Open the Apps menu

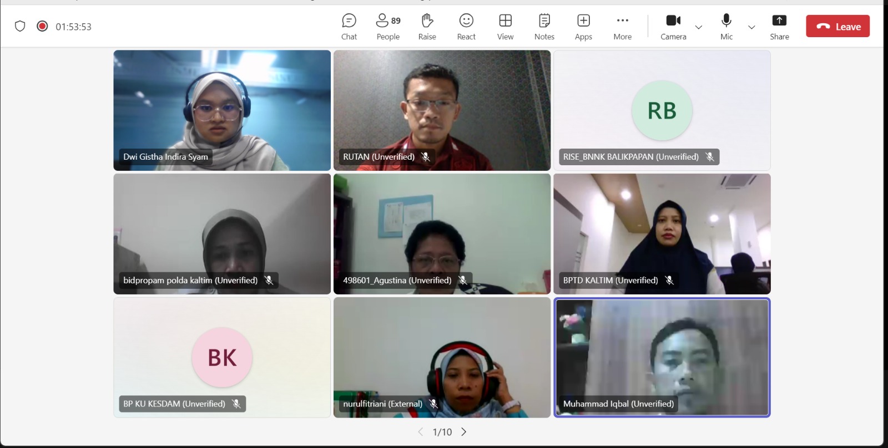pos(583,27)
